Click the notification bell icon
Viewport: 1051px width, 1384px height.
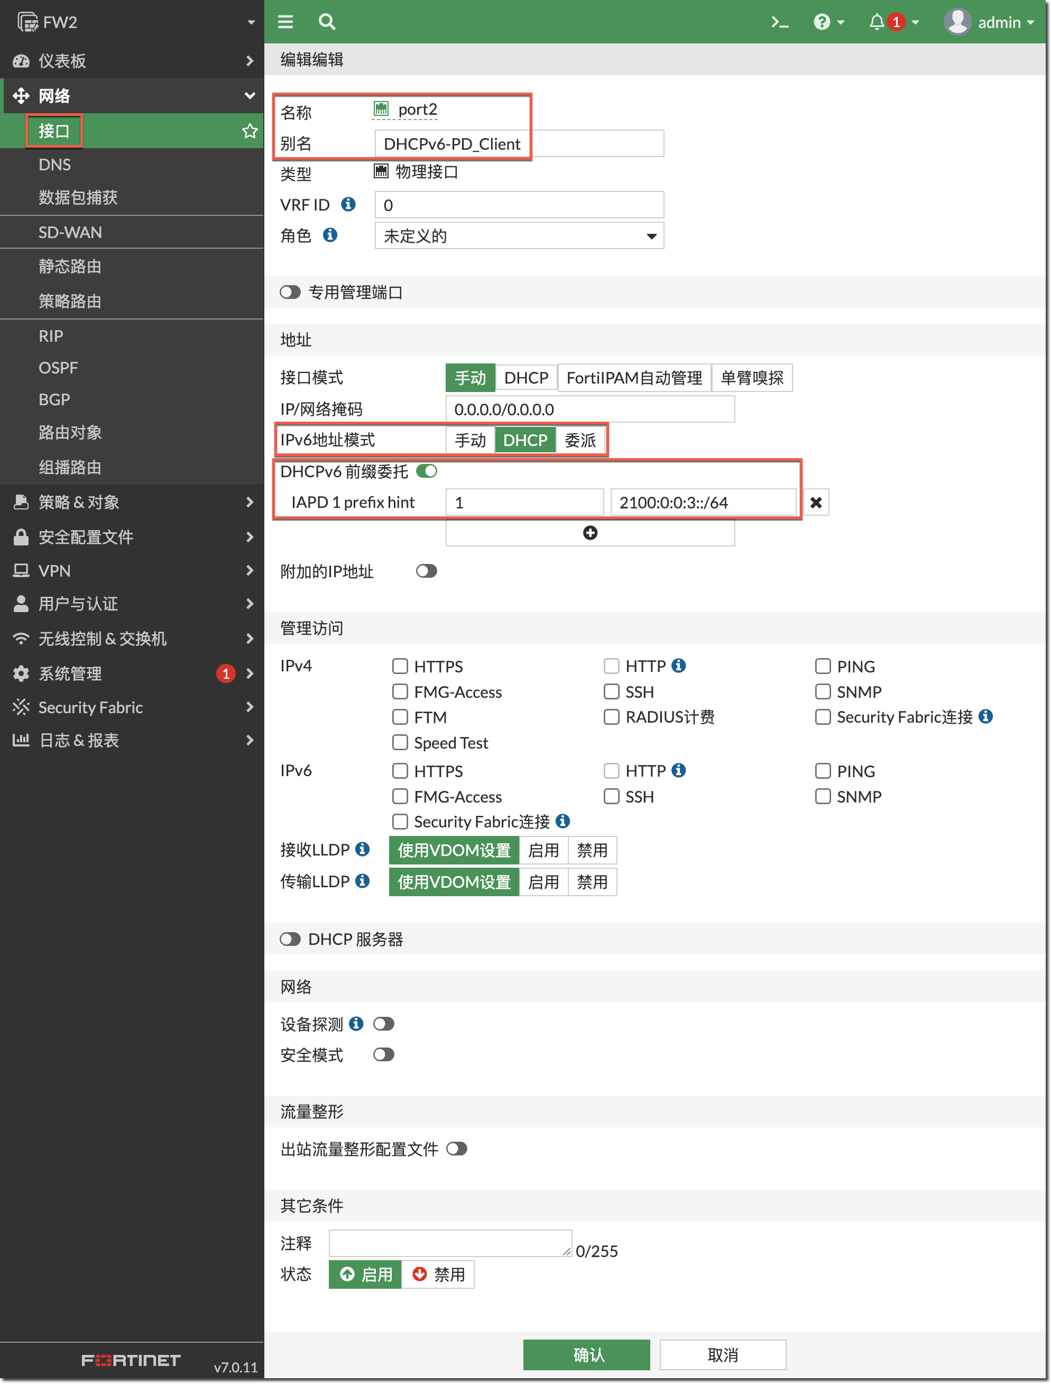tap(877, 23)
